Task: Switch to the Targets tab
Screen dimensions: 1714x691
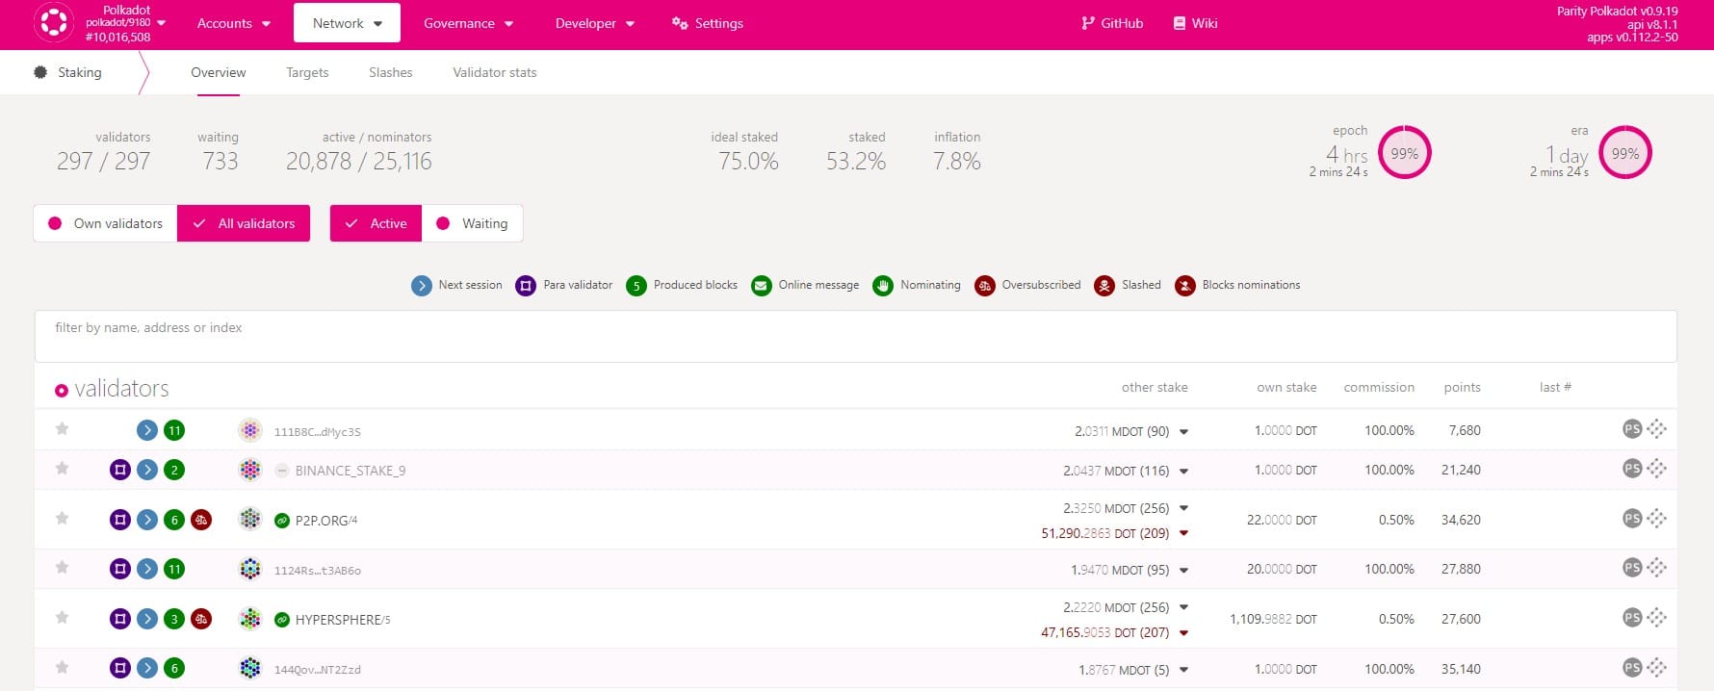Action: pos(307,72)
